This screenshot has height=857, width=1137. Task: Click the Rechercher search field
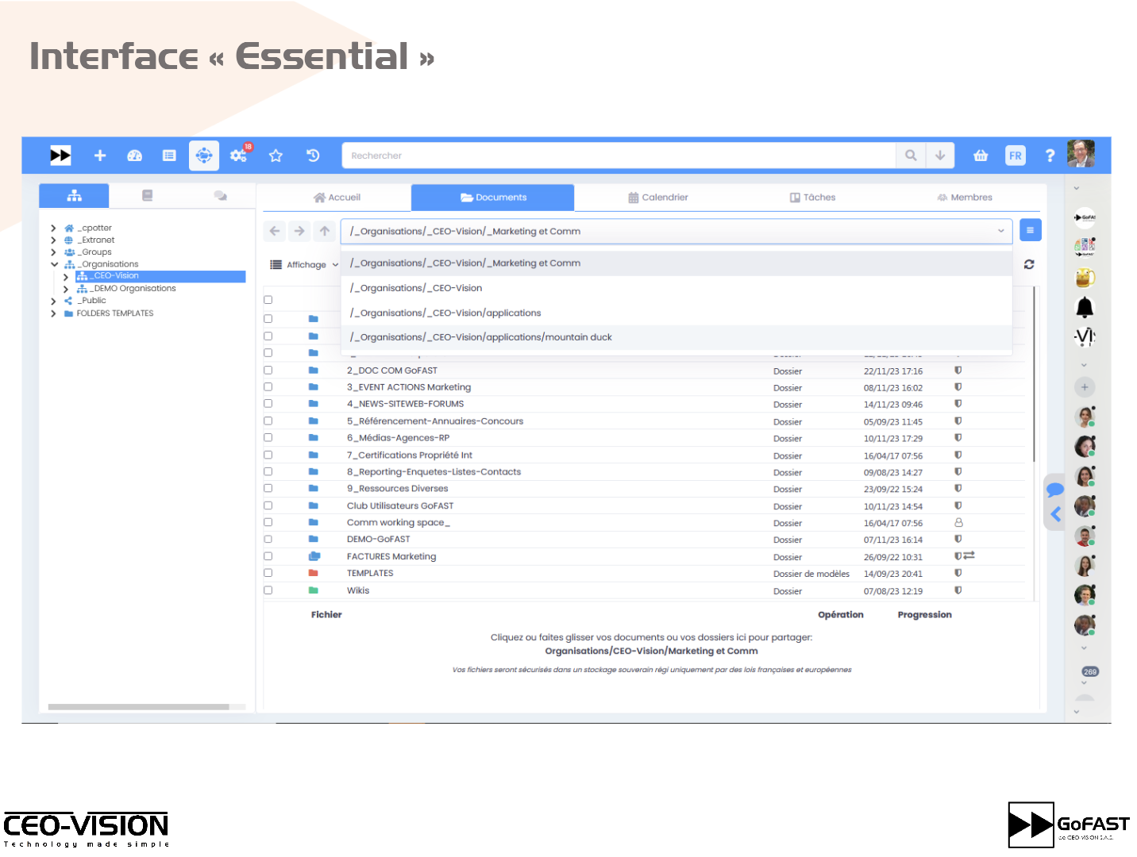tap(619, 156)
